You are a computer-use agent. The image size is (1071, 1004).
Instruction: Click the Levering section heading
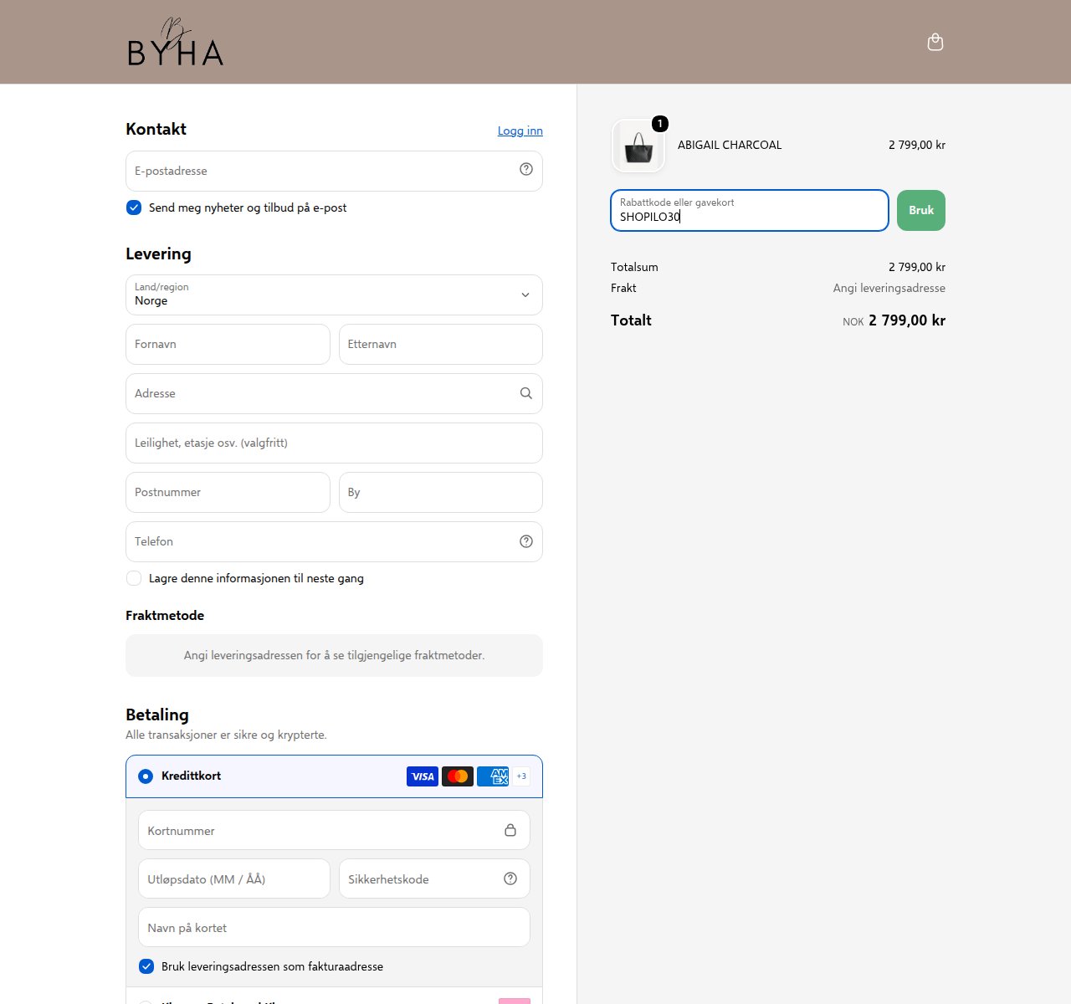click(x=158, y=254)
